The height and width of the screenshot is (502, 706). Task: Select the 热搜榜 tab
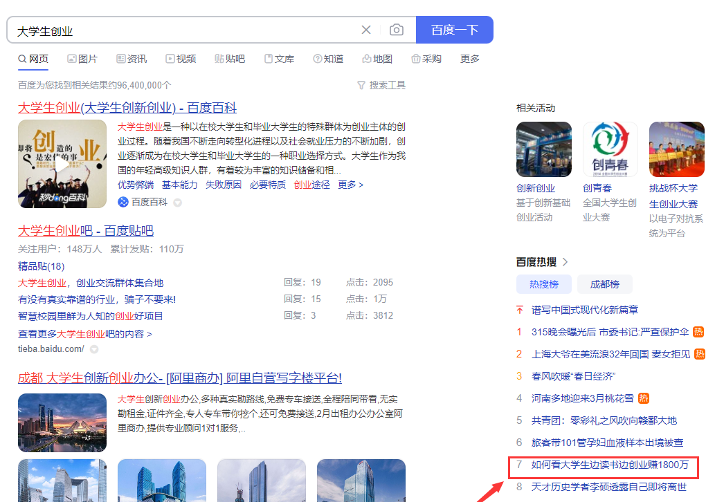pyautogui.click(x=544, y=284)
